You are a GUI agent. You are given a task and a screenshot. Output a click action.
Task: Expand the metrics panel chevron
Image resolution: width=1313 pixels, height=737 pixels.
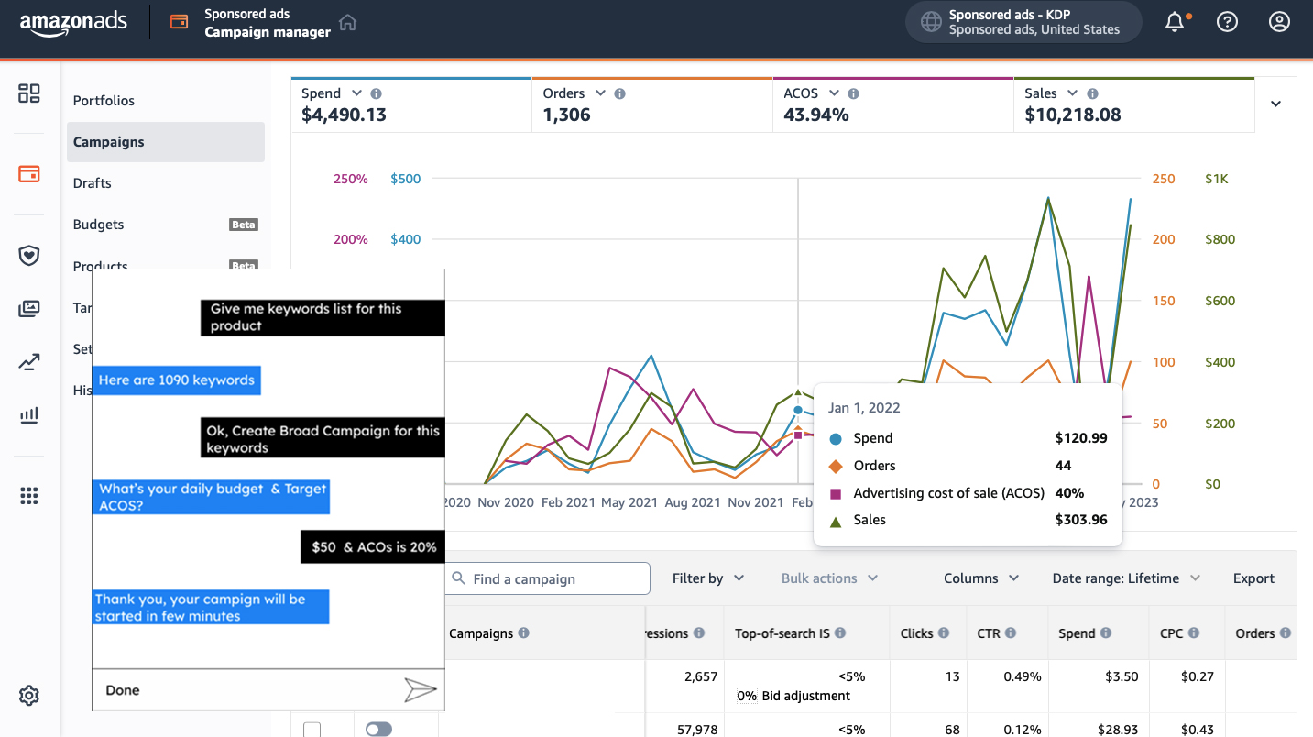point(1275,104)
